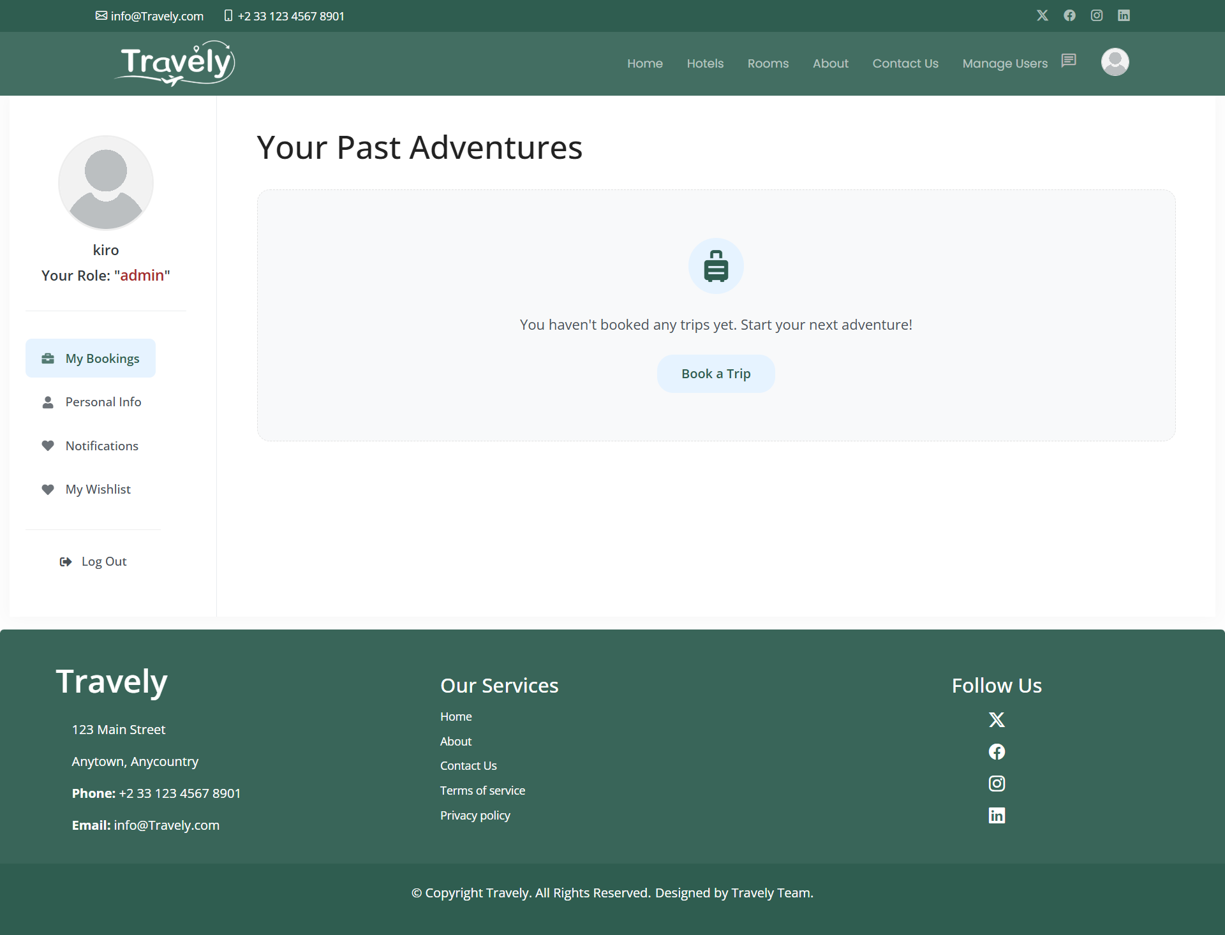The height and width of the screenshot is (935, 1225).
Task: Click the Personal Info person icon
Action: coord(48,402)
